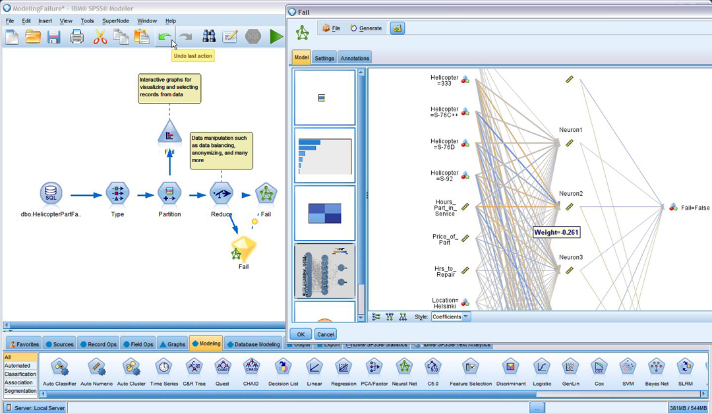712x414 pixels.
Task: Click OK to accept the Fail model
Action: (x=301, y=334)
